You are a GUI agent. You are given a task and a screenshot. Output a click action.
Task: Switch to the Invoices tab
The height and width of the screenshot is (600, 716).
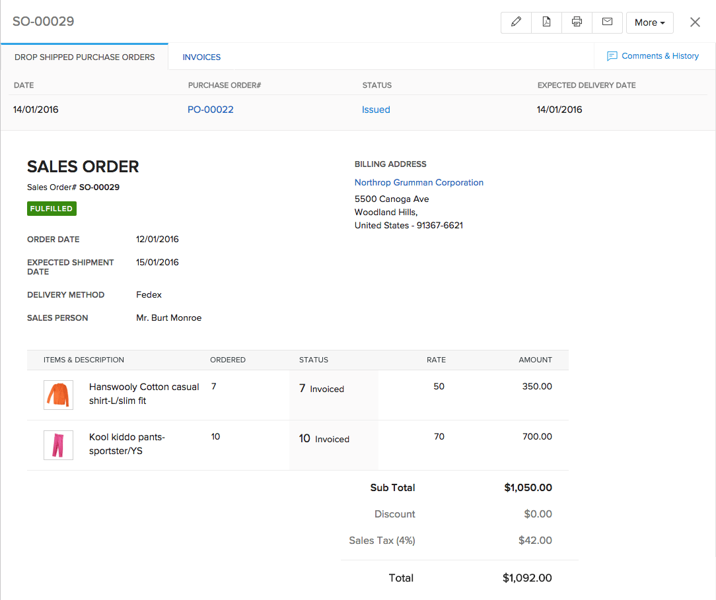[201, 57]
